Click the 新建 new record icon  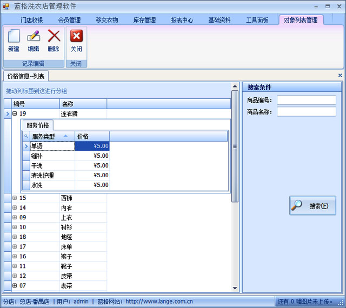[14, 36]
